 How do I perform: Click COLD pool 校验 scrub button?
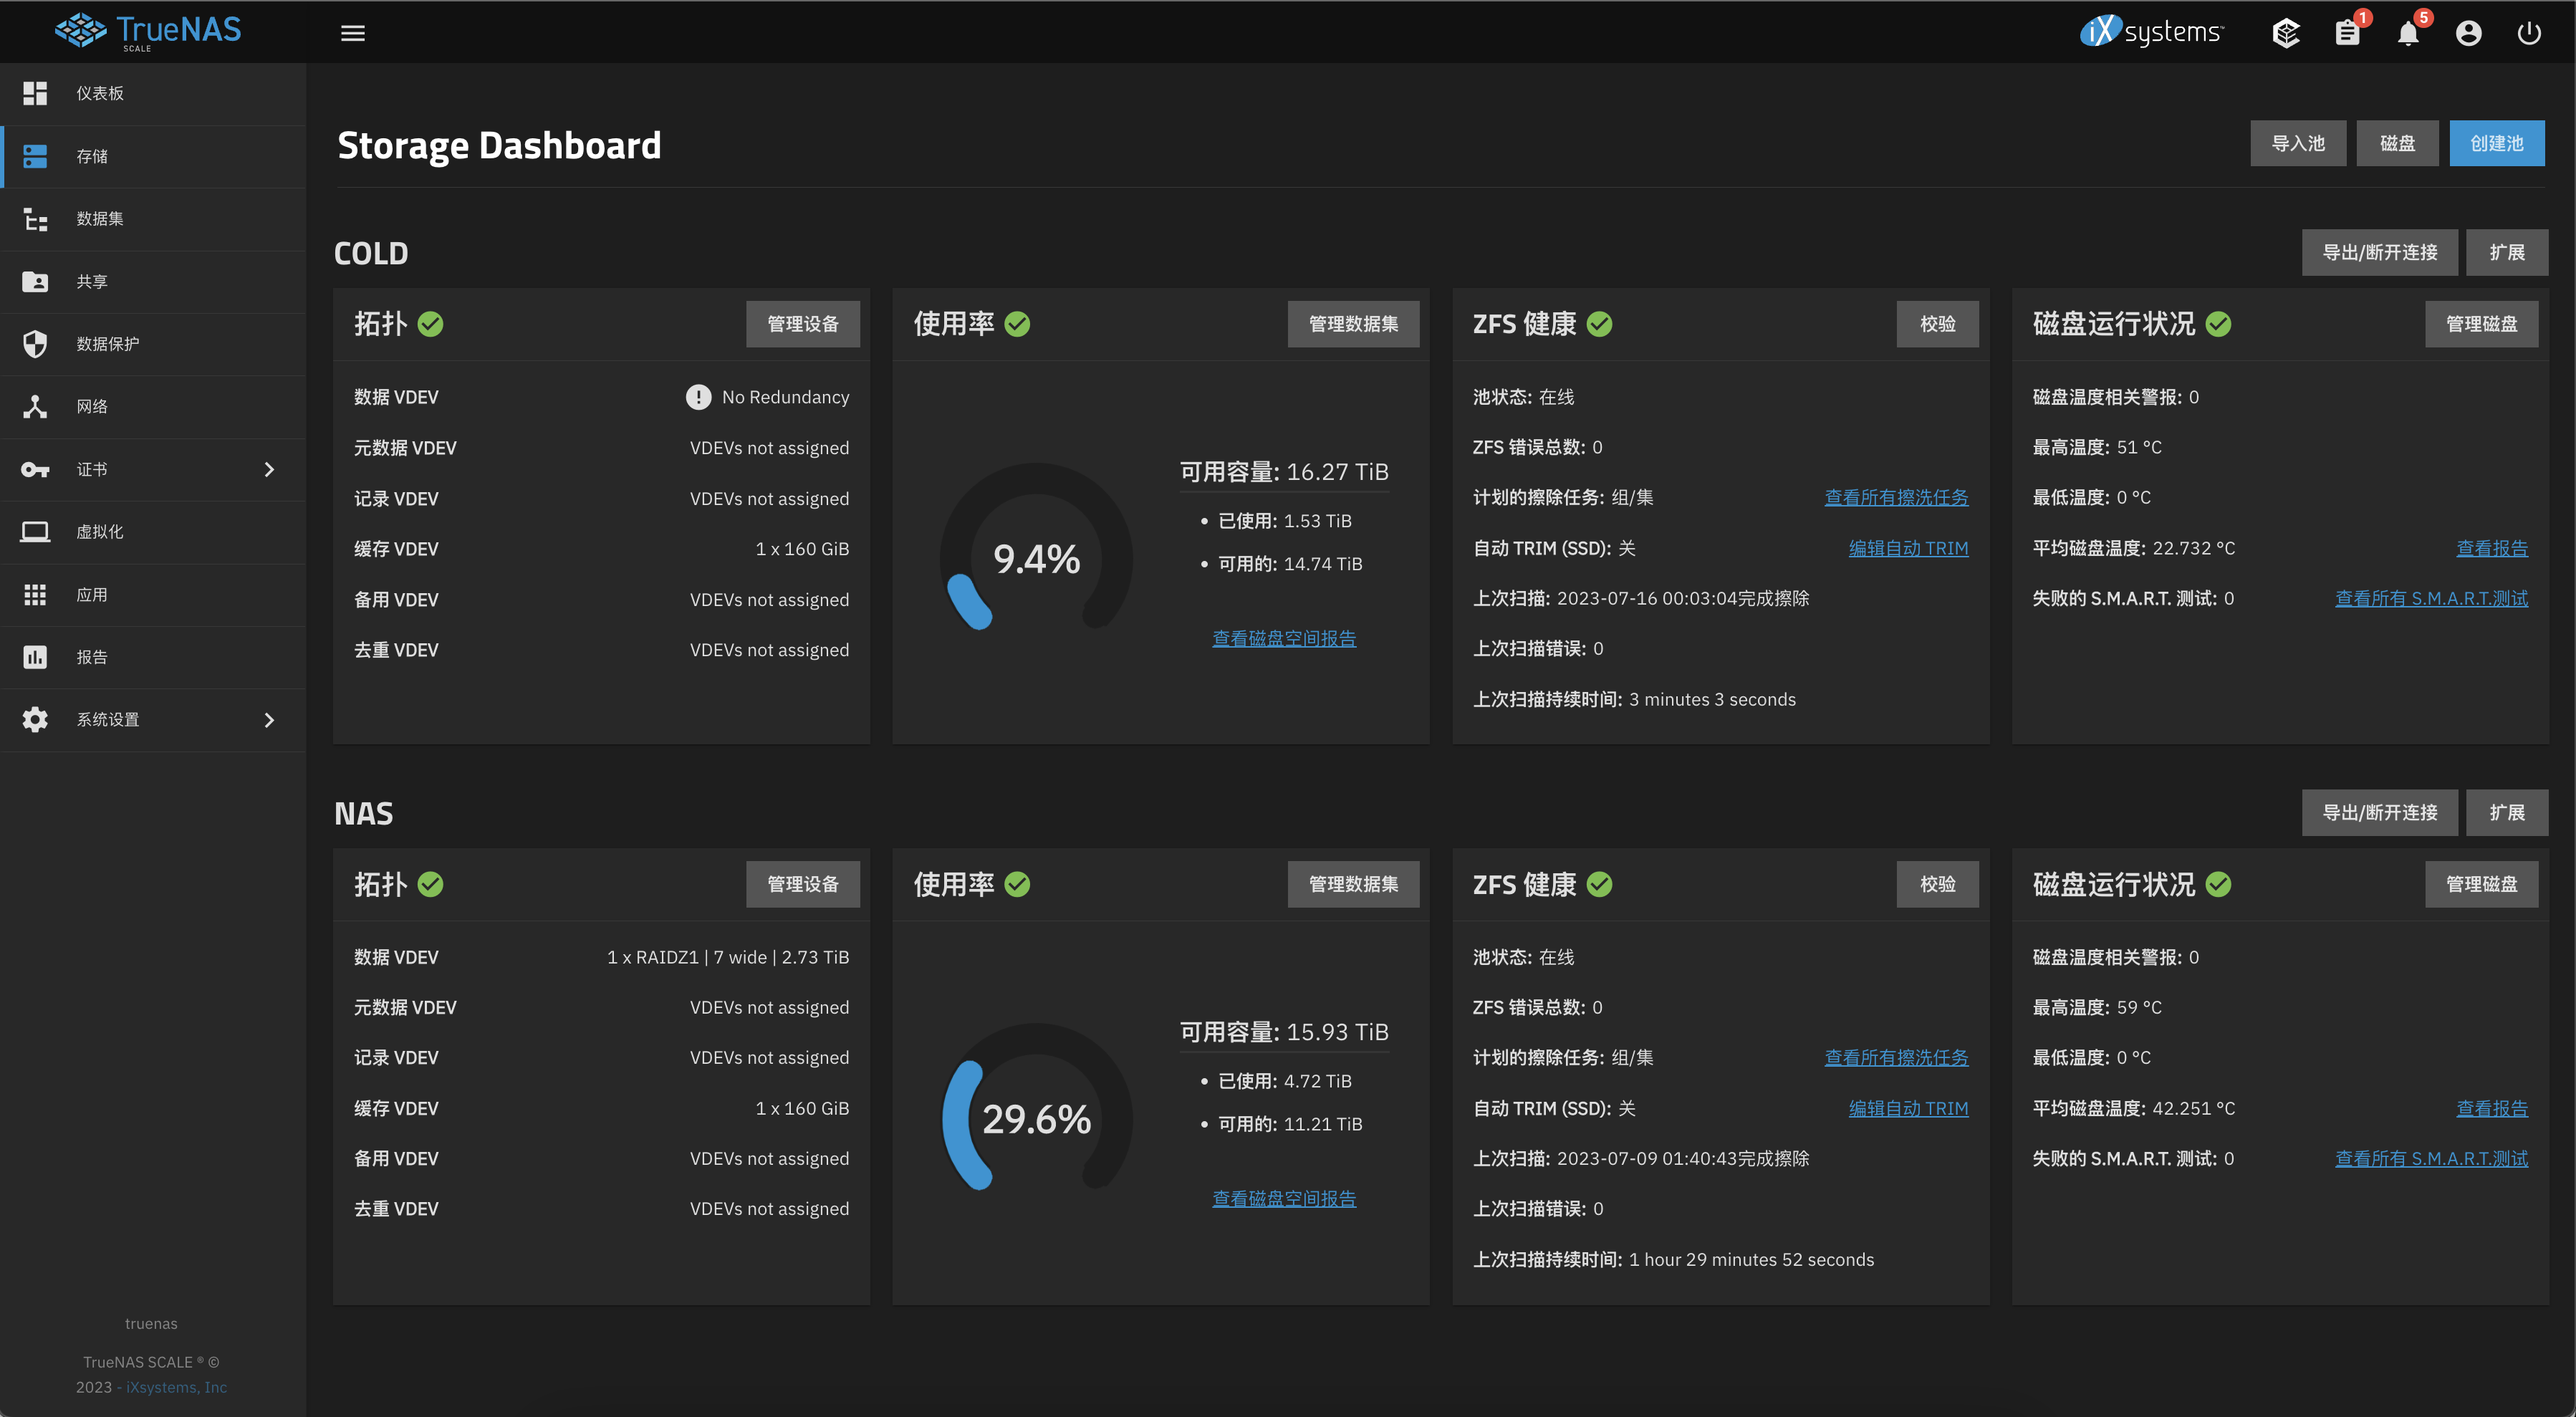(1938, 324)
